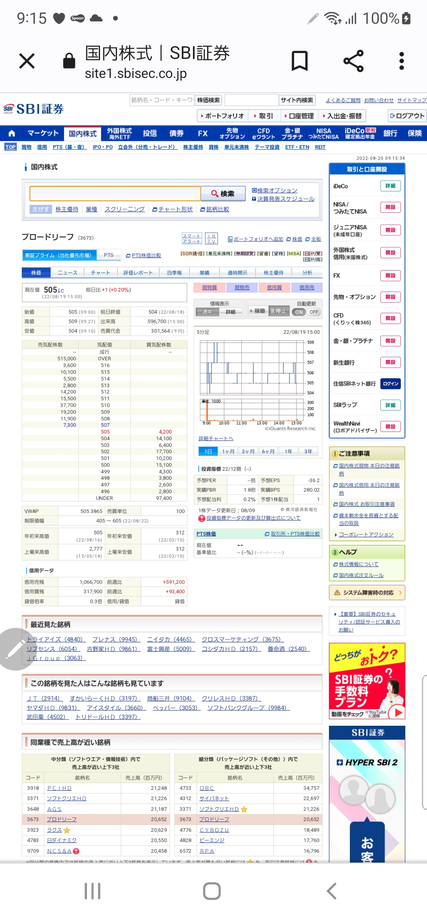Click the IR TV icon

[x=212, y=238]
